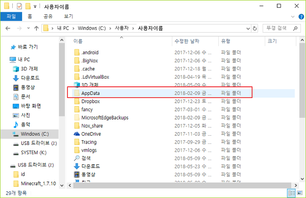Select 바로 가기 in navigation pane
Viewport: 306px width, 198px height.
[24, 47]
